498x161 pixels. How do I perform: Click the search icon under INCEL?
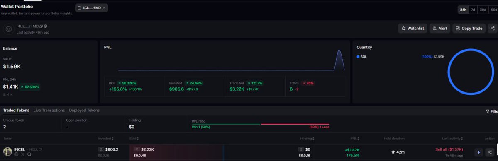click(x=29, y=154)
